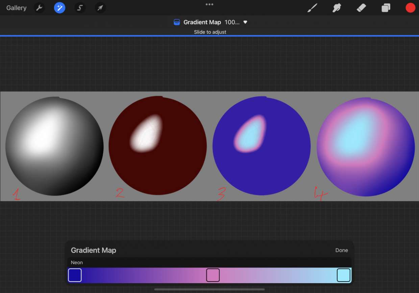
Task: Select the dark blue gradient stop
Action: (x=75, y=275)
